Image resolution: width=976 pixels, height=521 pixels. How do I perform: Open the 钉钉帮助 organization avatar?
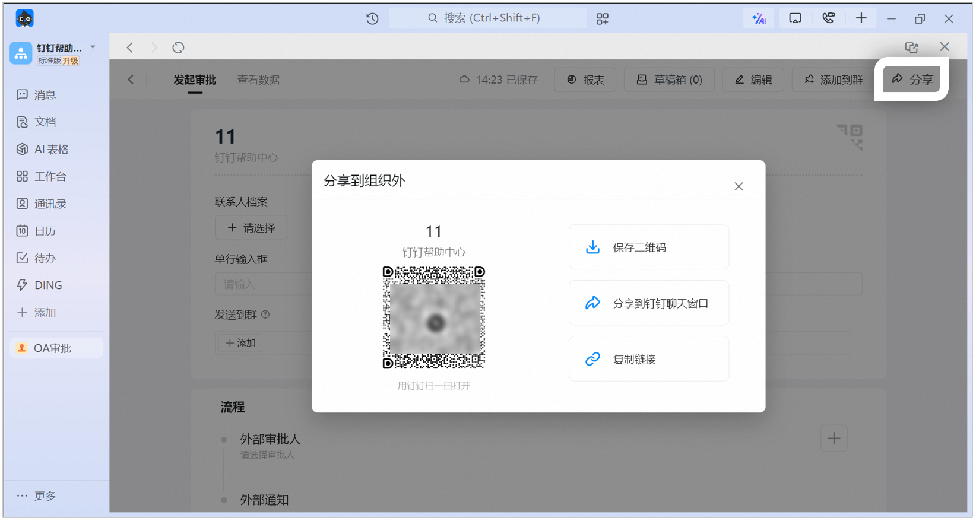coord(21,53)
